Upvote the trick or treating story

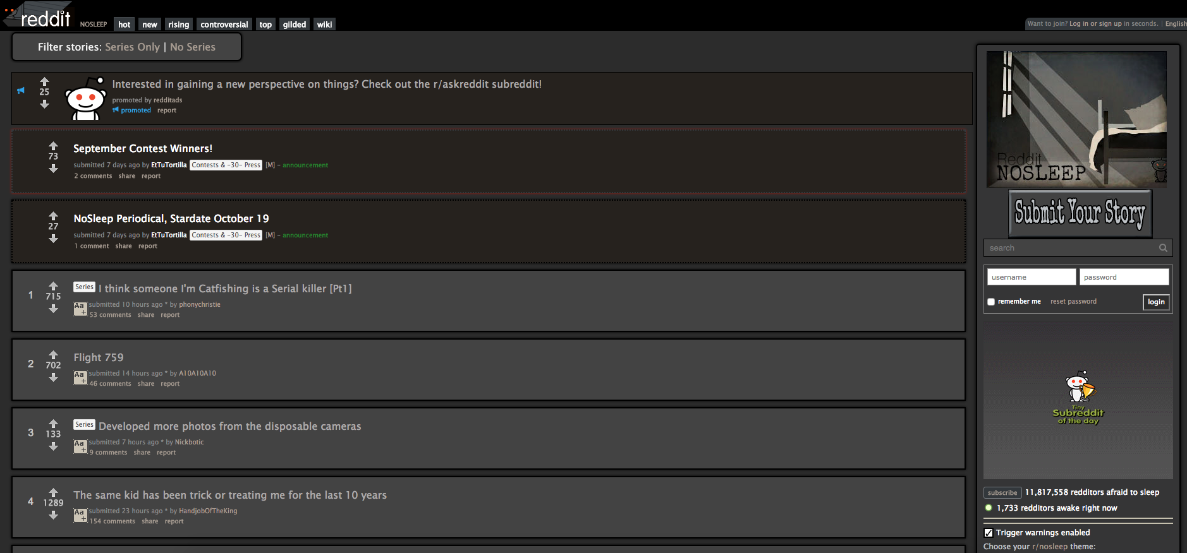(x=53, y=492)
